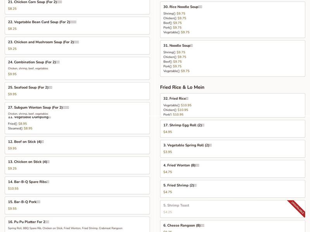Open Subgum Wonton Soup menu item
The height and width of the screenshot is (232, 310).
[77, 109]
